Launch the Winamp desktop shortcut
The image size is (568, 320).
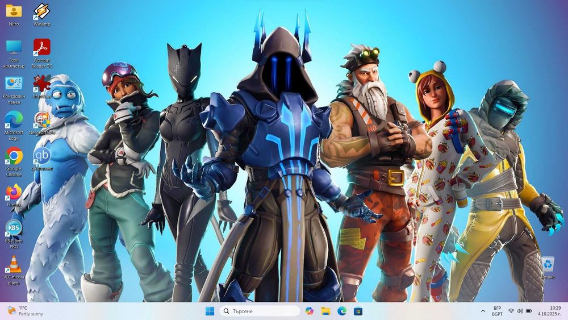(41, 15)
